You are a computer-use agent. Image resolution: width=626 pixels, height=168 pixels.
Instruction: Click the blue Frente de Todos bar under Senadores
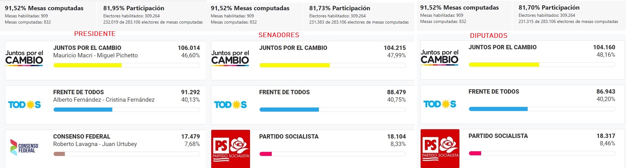pos(289,110)
